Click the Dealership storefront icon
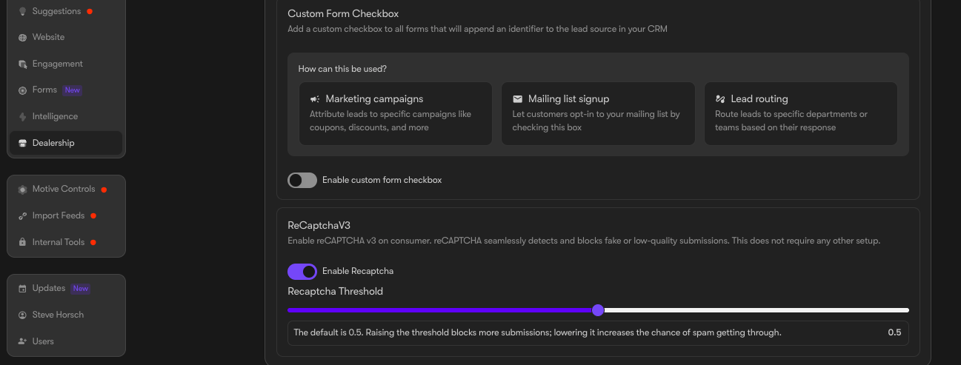 tap(22, 144)
